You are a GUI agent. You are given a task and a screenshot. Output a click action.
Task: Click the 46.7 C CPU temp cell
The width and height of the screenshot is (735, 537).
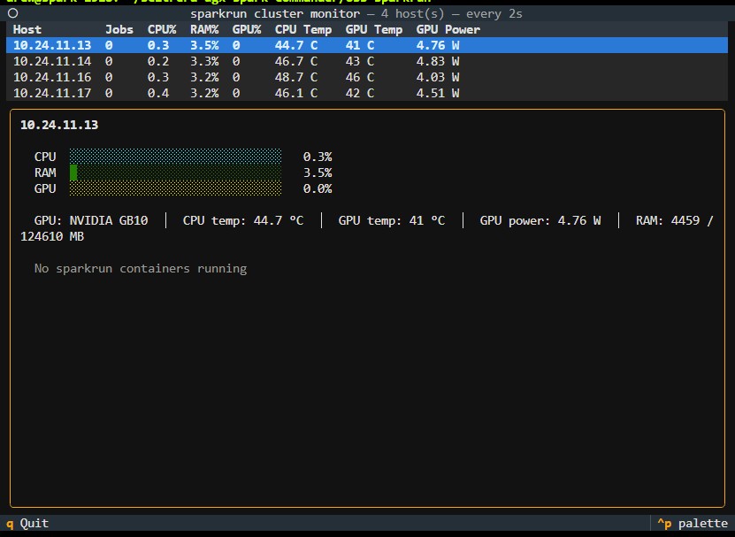[x=296, y=61]
